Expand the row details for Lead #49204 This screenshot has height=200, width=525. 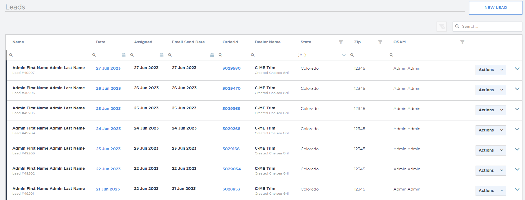pos(517,129)
